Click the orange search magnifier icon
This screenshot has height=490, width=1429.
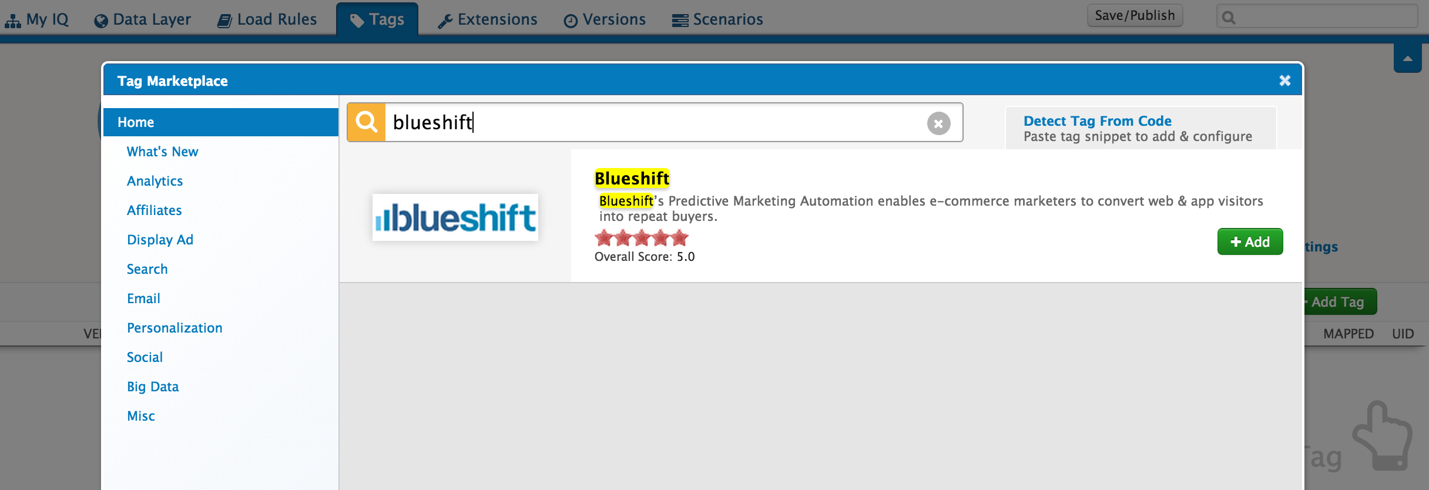coord(367,122)
